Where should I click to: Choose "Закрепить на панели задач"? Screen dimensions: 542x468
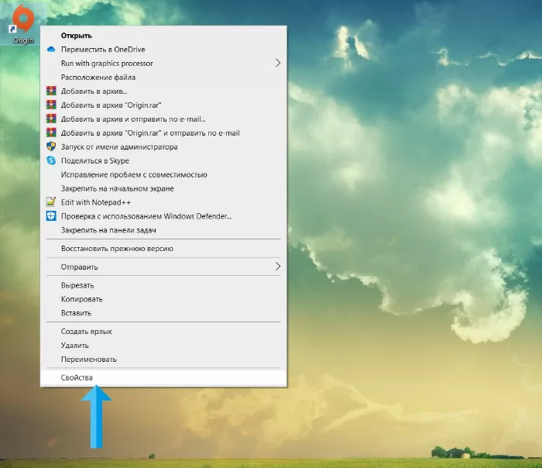point(108,230)
